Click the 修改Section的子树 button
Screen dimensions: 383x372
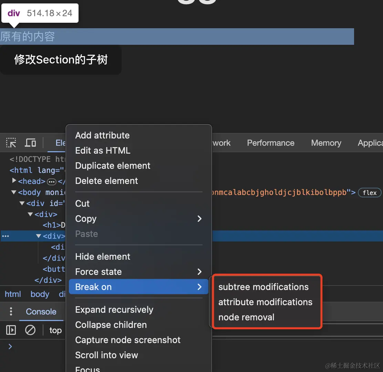coord(61,60)
